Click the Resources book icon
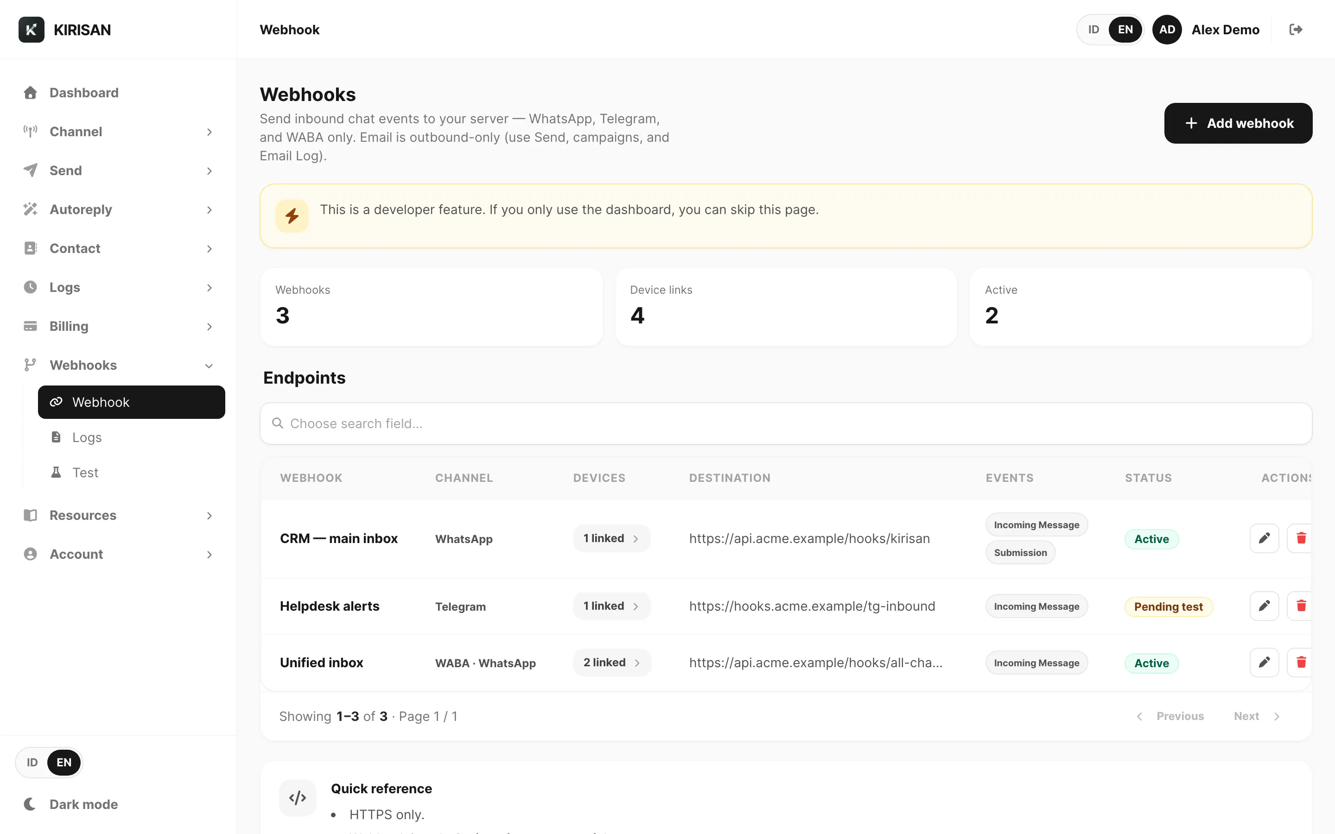This screenshot has width=1335, height=834. (x=30, y=515)
